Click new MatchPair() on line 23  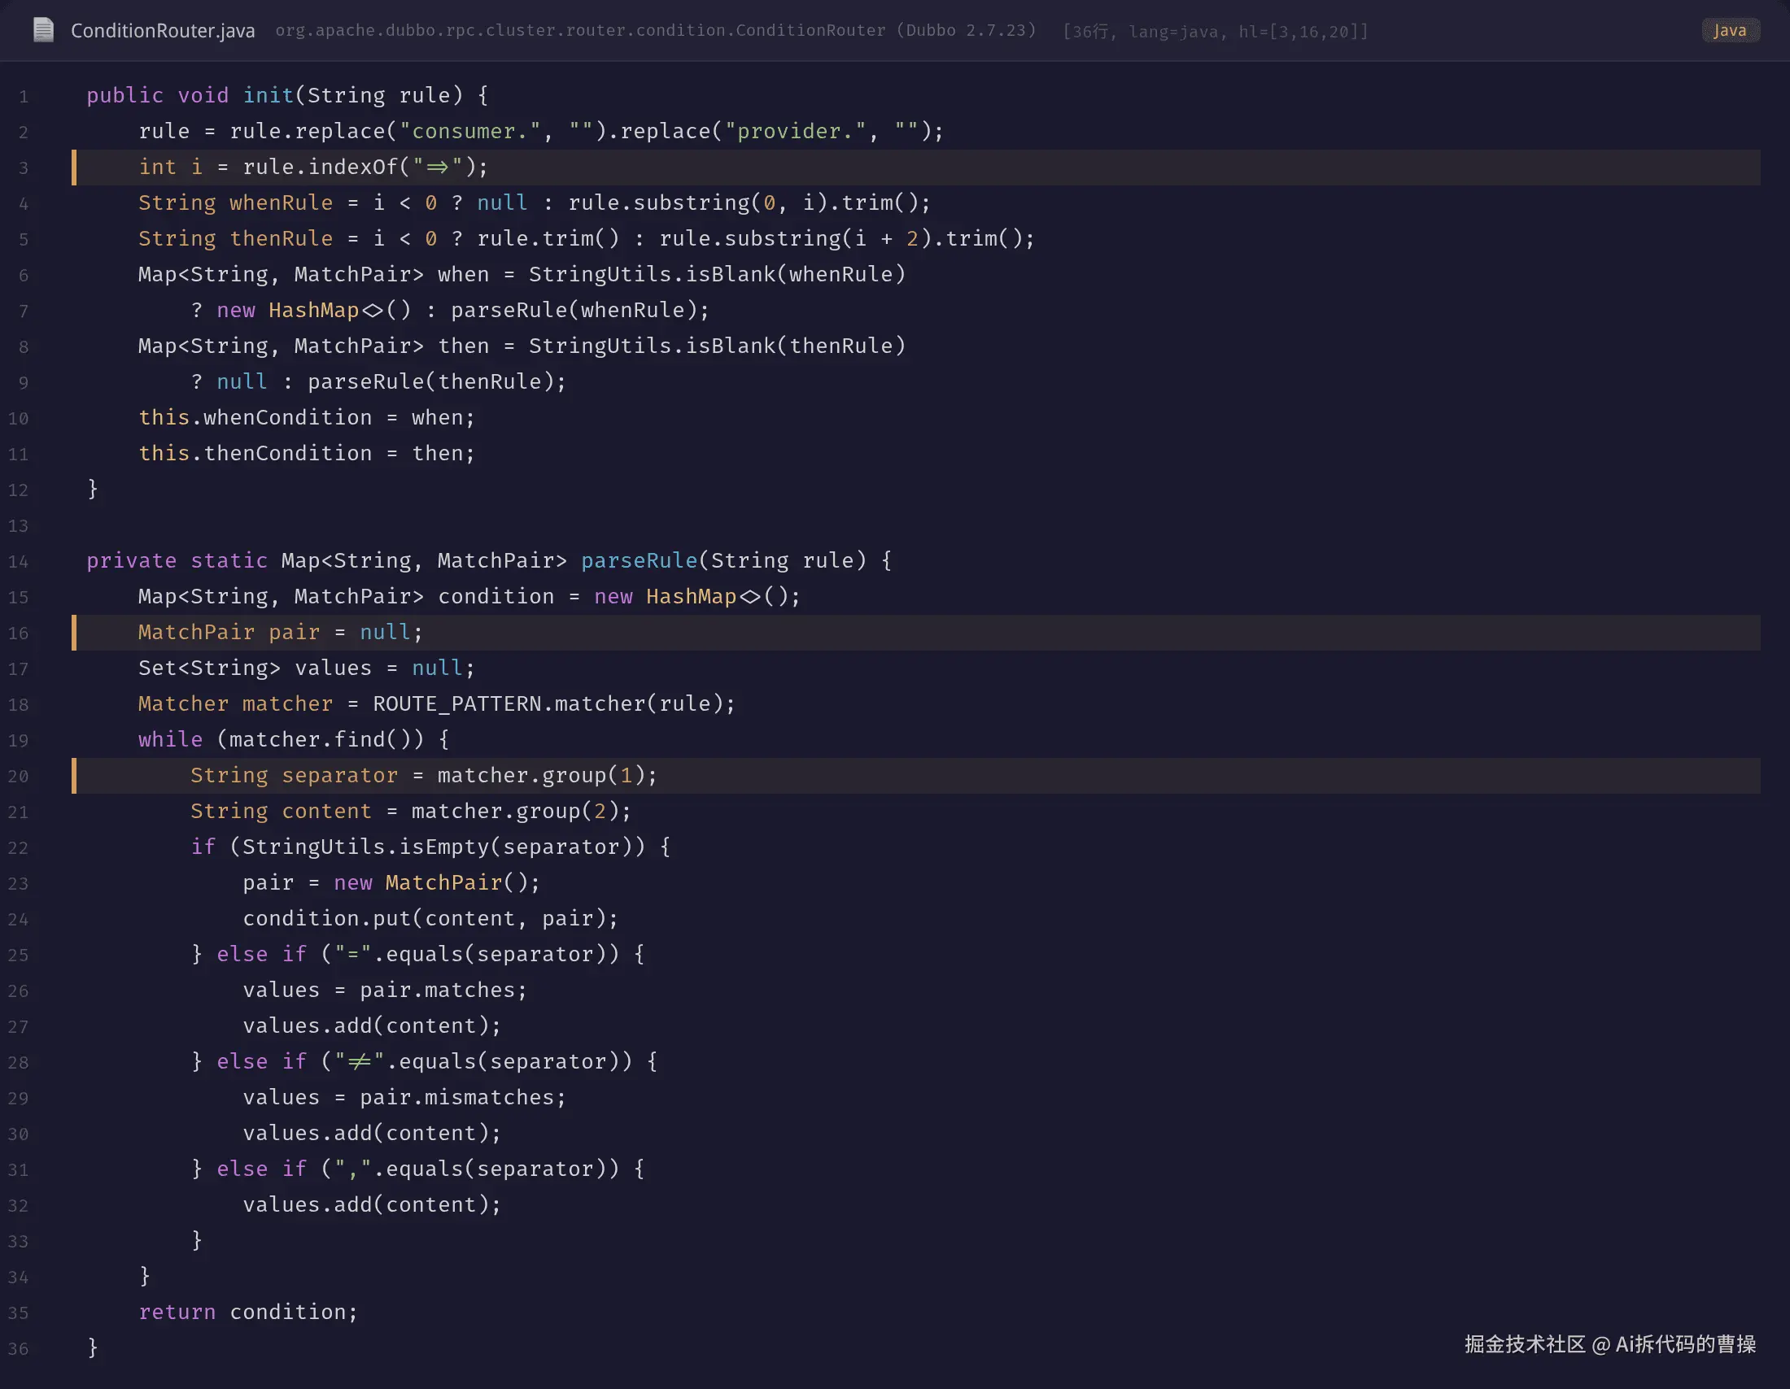[x=430, y=883]
